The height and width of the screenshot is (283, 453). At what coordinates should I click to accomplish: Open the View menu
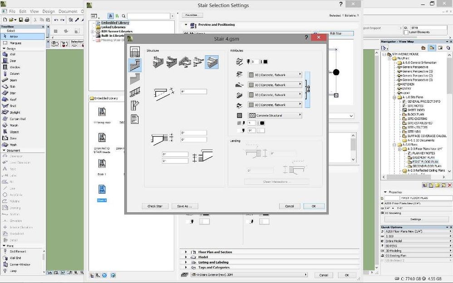point(34,11)
